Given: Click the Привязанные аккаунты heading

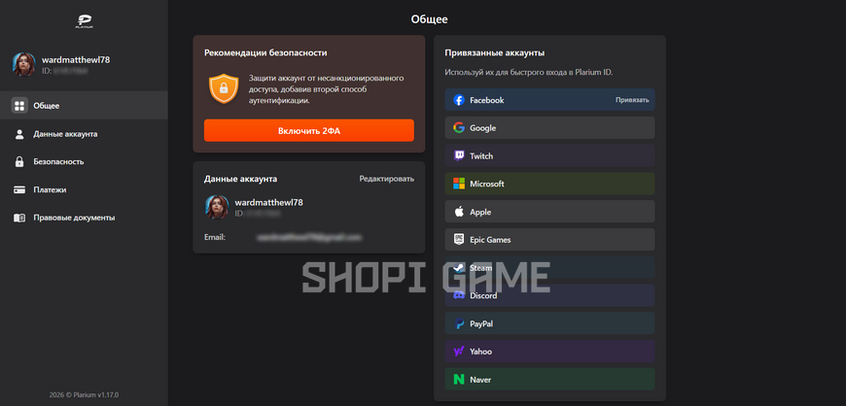Looking at the screenshot, I should click(x=494, y=52).
